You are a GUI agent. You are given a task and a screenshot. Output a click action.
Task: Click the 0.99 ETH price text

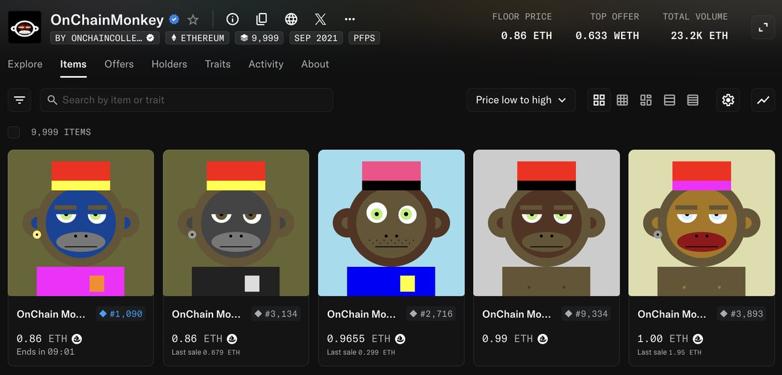click(508, 339)
